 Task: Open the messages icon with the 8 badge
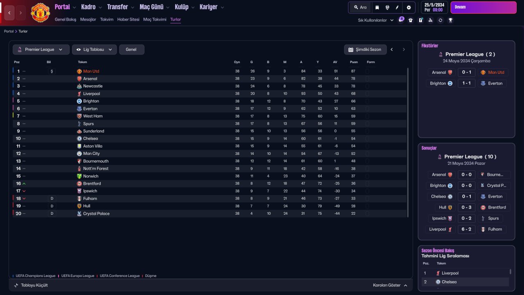coord(401,20)
